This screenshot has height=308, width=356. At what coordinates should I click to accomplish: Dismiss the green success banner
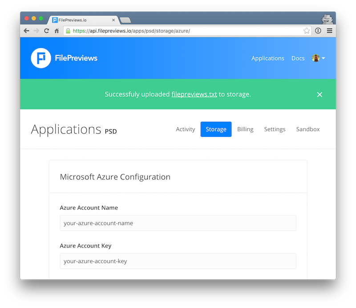pos(320,95)
